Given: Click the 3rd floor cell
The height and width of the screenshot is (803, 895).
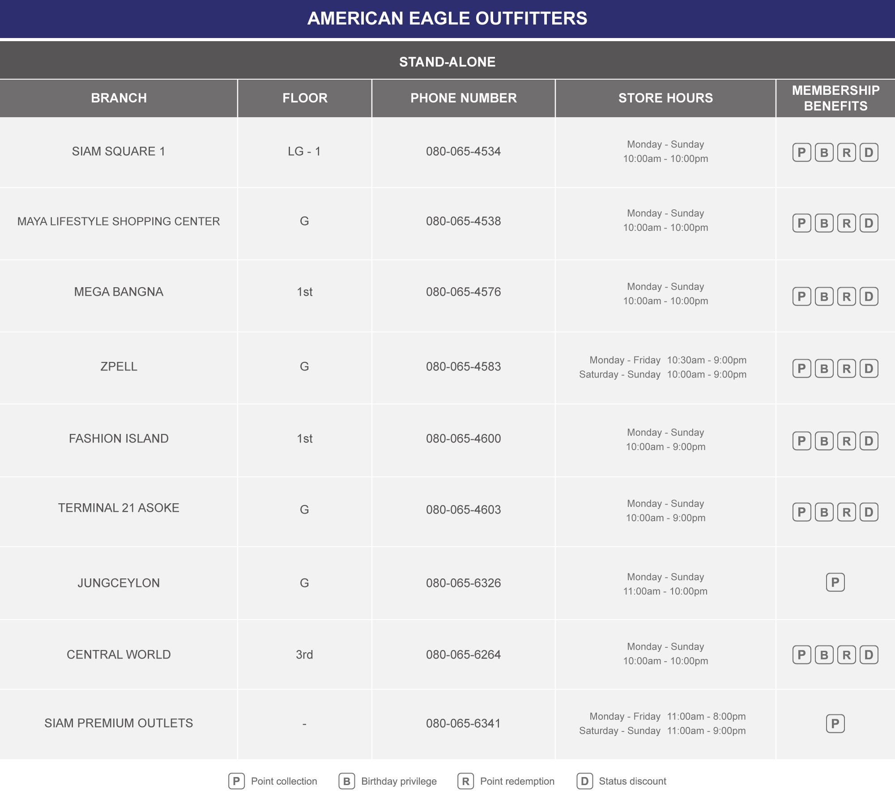Looking at the screenshot, I should tap(304, 654).
